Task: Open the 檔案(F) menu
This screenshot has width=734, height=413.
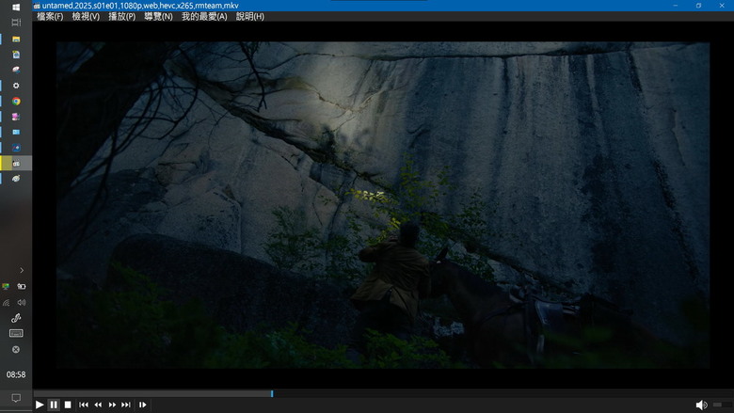Action: coord(50,16)
